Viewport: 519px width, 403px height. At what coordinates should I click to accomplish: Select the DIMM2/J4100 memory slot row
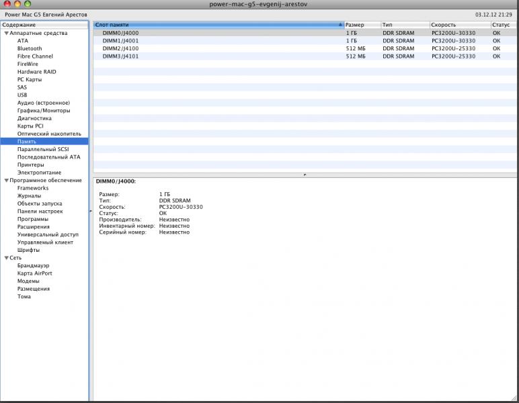click(x=305, y=48)
